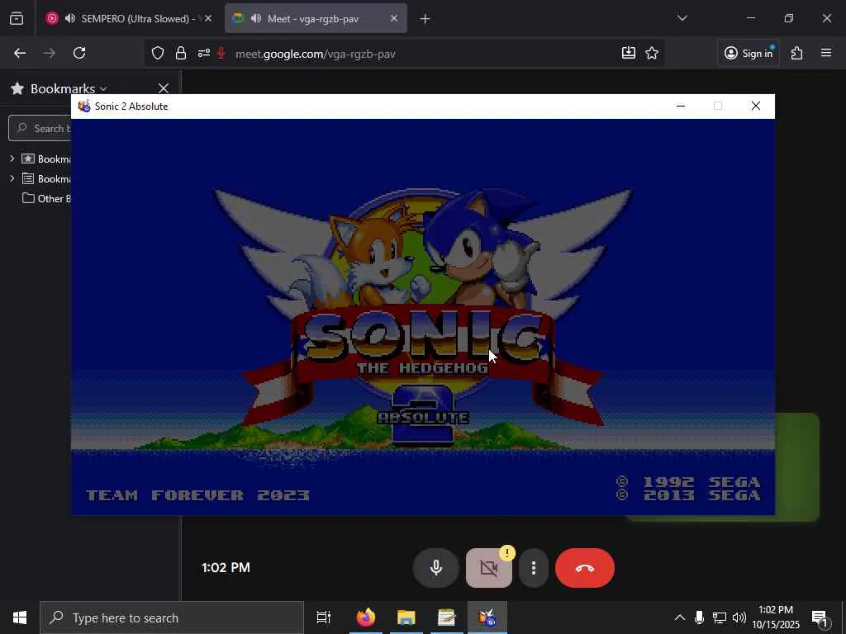
Task: Leave the call with red button
Action: 585,568
